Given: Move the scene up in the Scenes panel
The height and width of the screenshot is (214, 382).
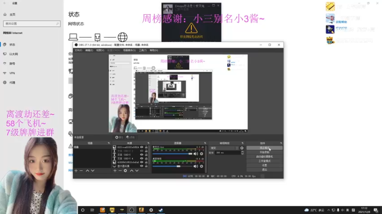Looking at the screenshot, I should 87,171.
